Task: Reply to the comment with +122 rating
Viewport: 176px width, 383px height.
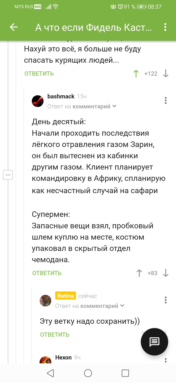Action: pos(39,73)
